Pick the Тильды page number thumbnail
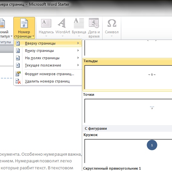 (128, 77)
